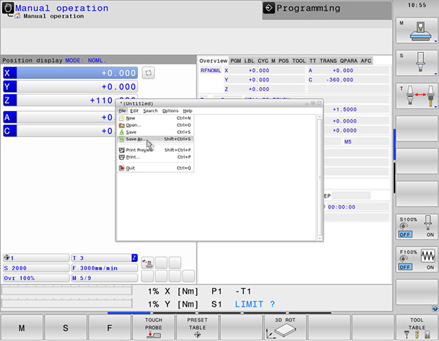Viewport: 439px width, 341px height.
Task: Click the S 2000 spindle speed field
Action: click(36, 268)
